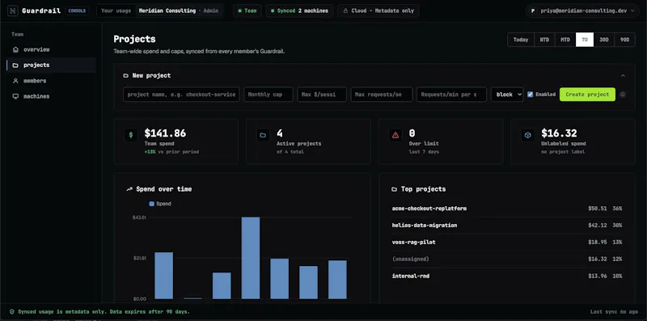Viewport: 647px width, 321px height.
Task: Select the MTD range tab
Action: pyautogui.click(x=565, y=40)
